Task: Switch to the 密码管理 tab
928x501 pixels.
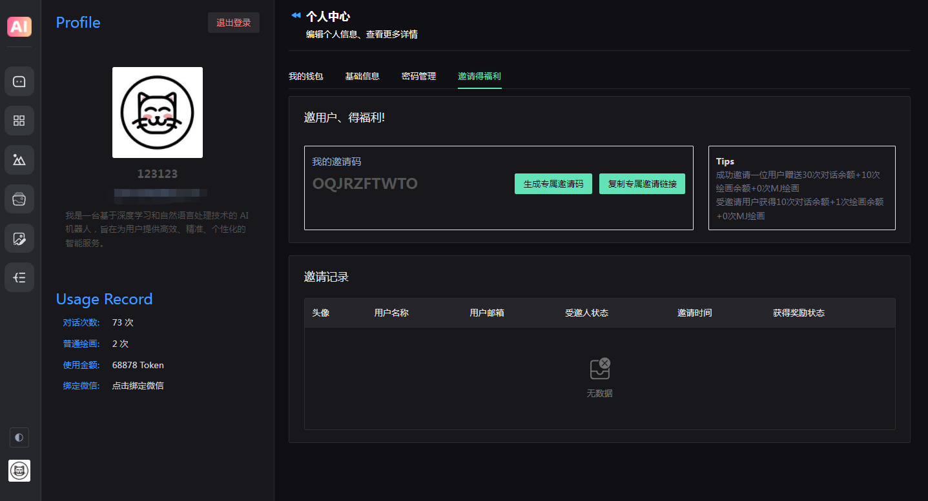Action: click(418, 75)
